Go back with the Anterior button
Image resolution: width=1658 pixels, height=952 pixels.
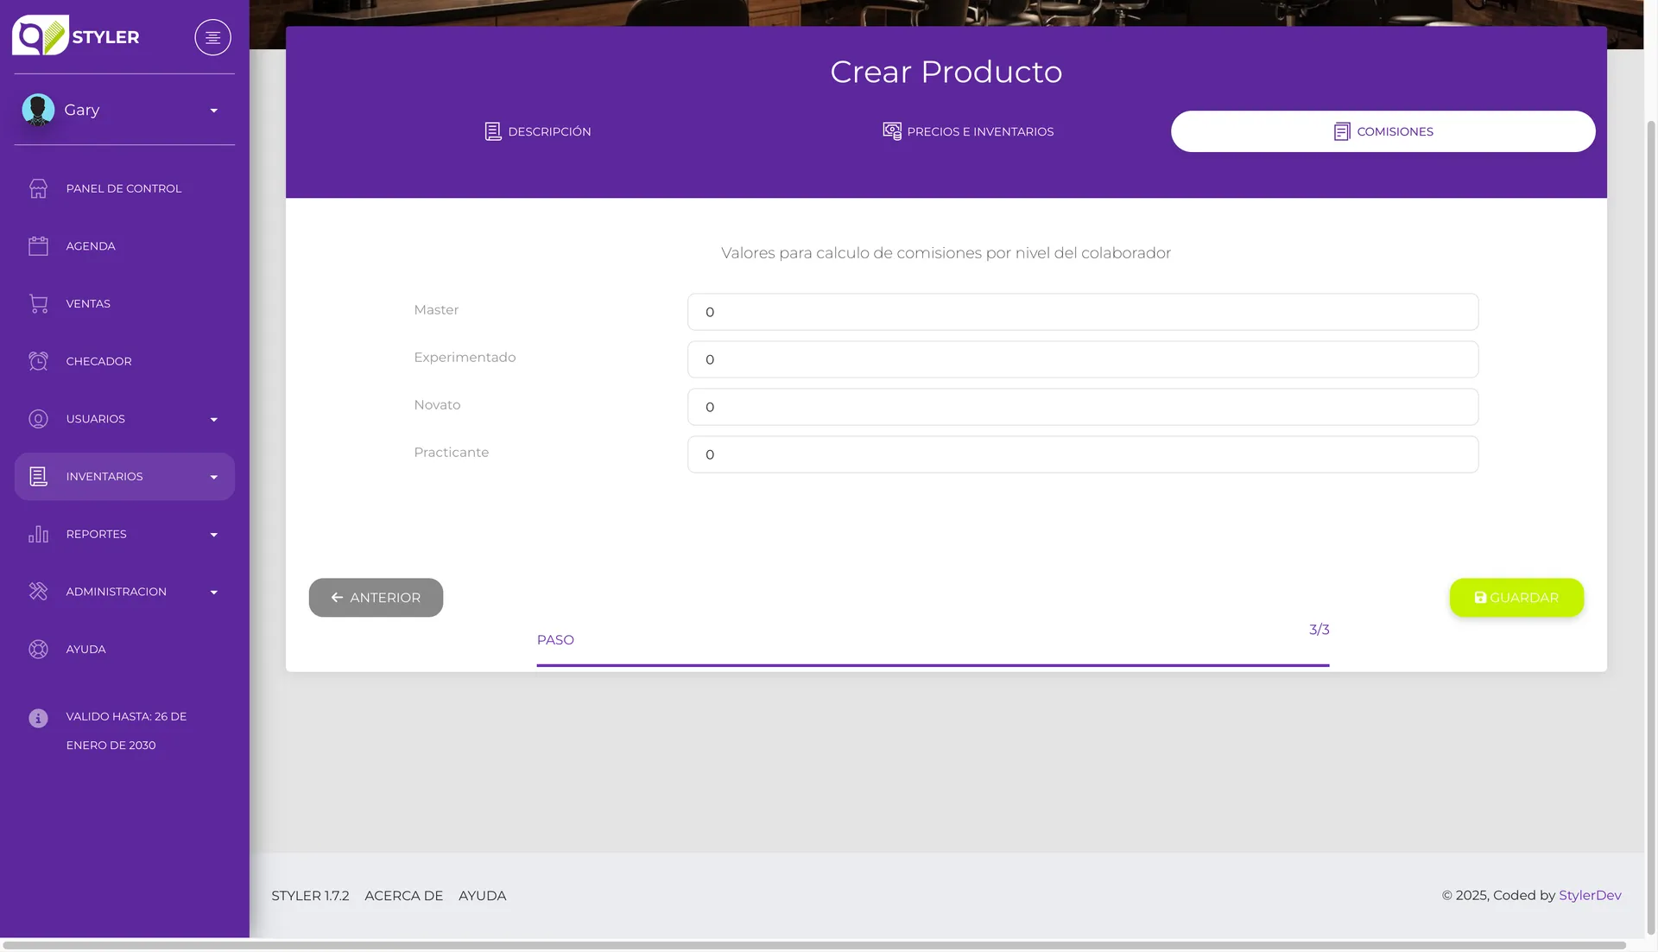(x=376, y=598)
